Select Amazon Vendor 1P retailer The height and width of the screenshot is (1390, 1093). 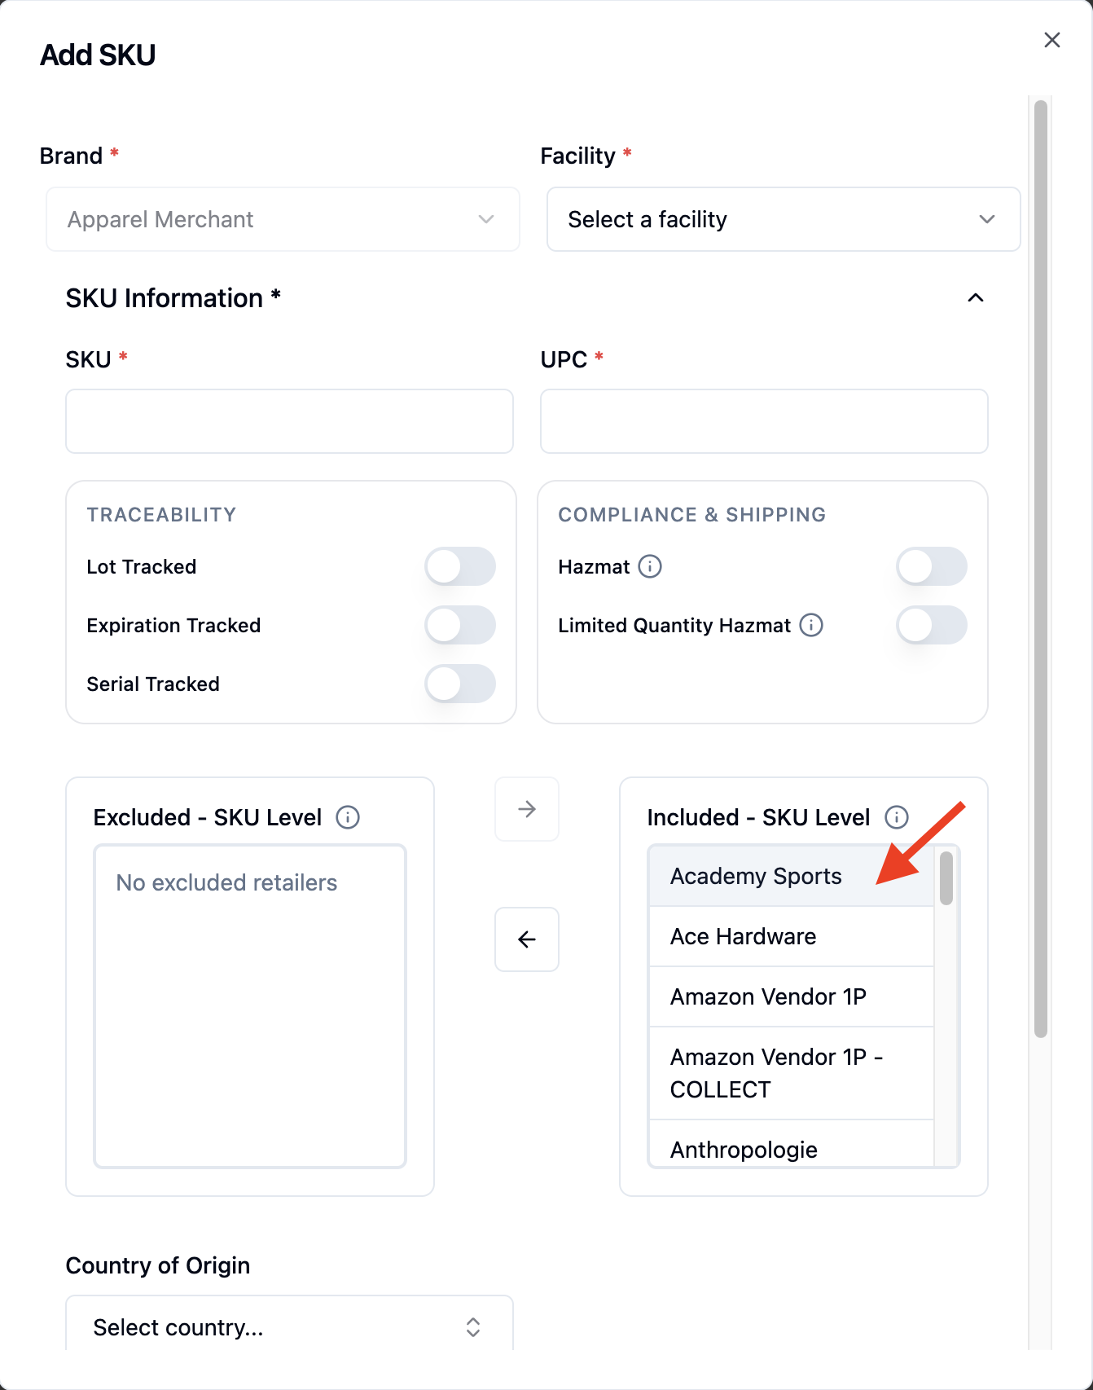pos(791,997)
